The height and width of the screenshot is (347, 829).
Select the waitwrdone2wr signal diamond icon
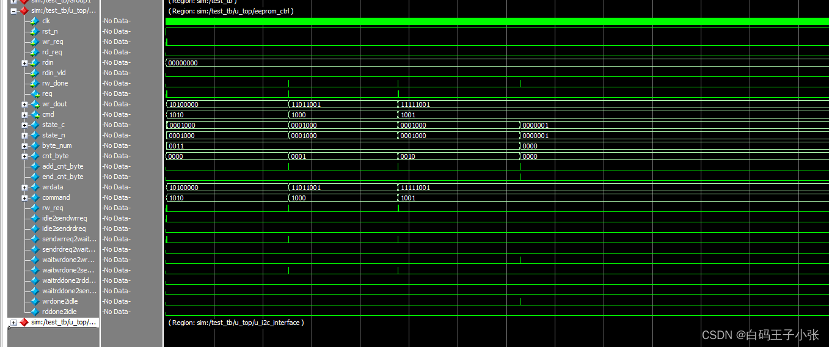(x=35, y=260)
